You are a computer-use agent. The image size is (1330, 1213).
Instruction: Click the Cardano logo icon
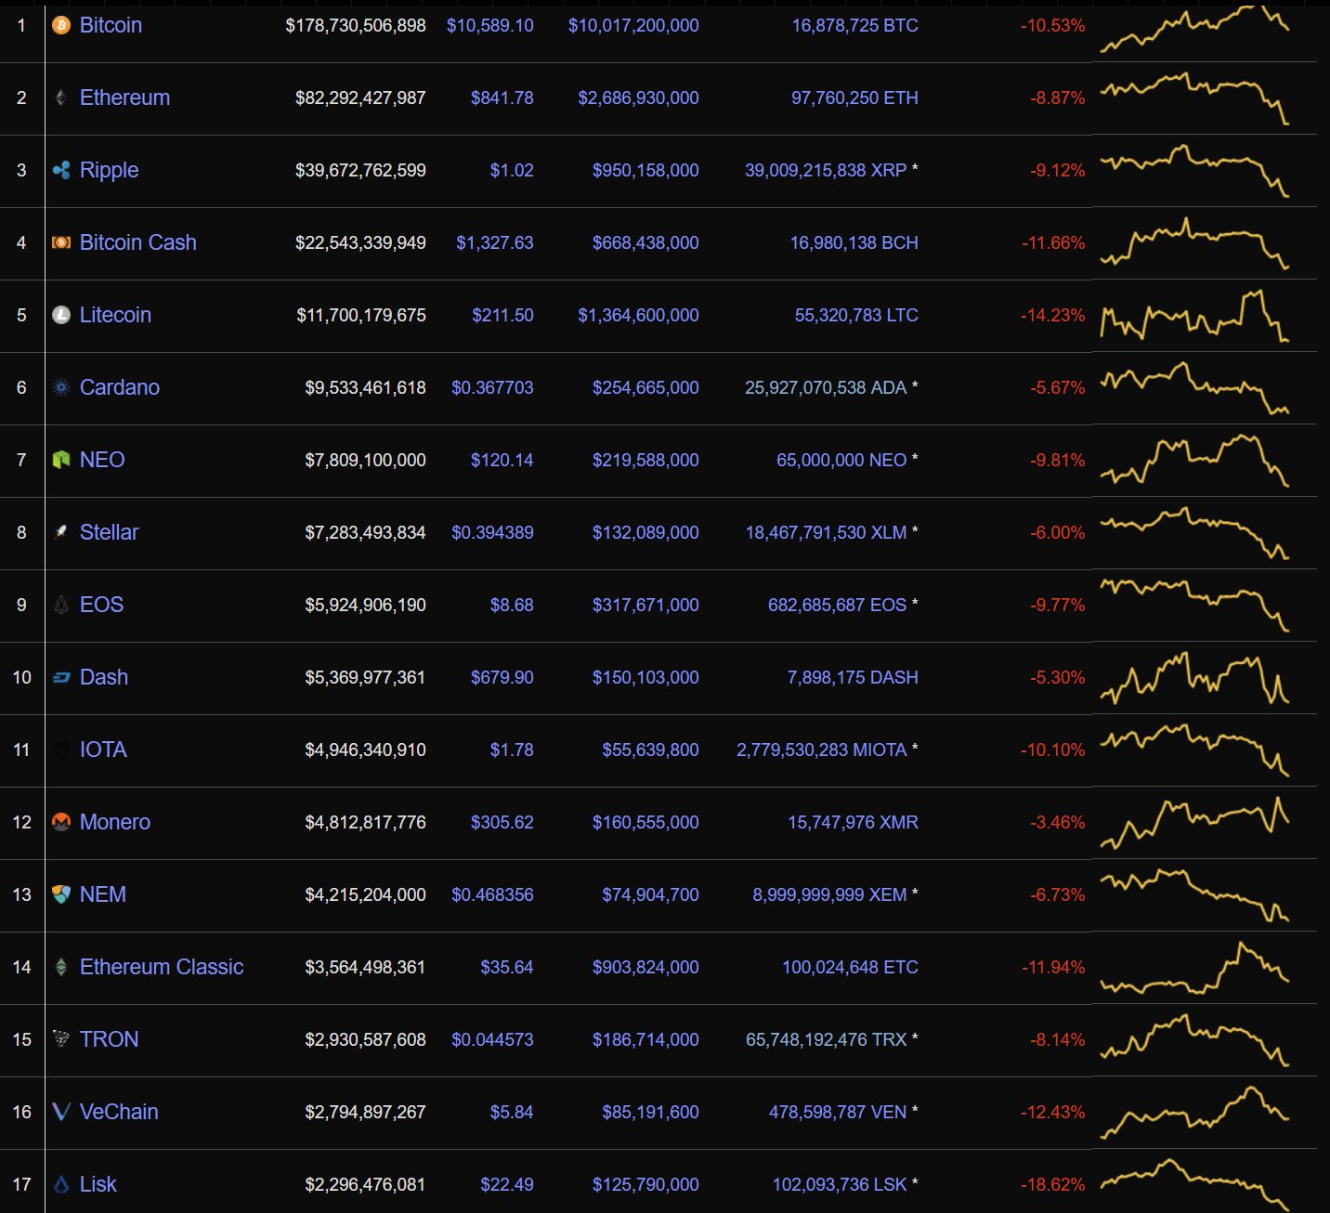click(61, 387)
